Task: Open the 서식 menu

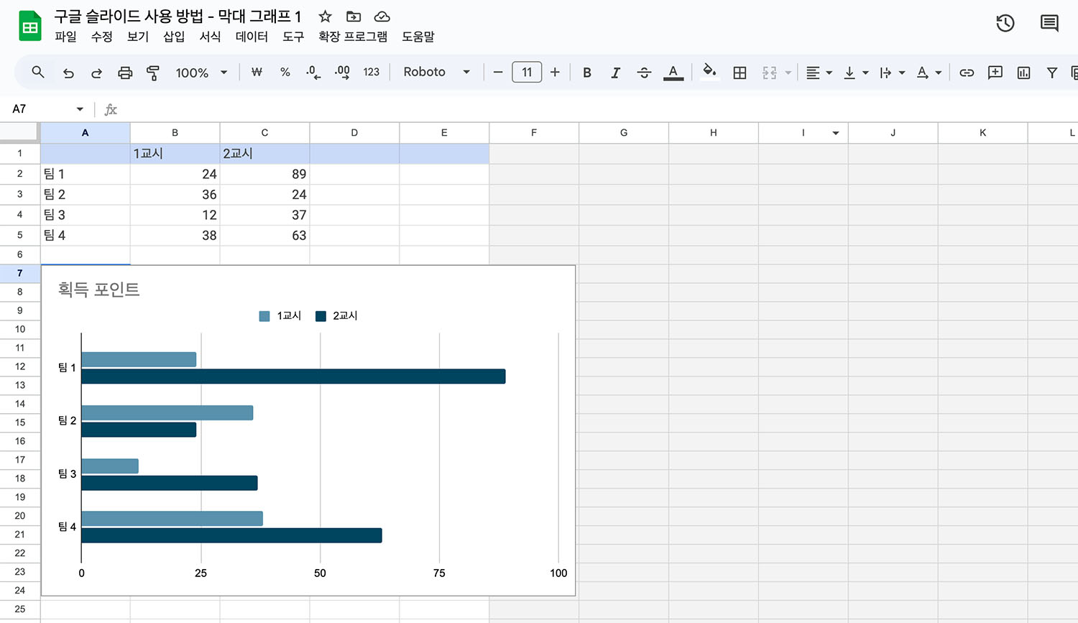Action: pos(210,37)
